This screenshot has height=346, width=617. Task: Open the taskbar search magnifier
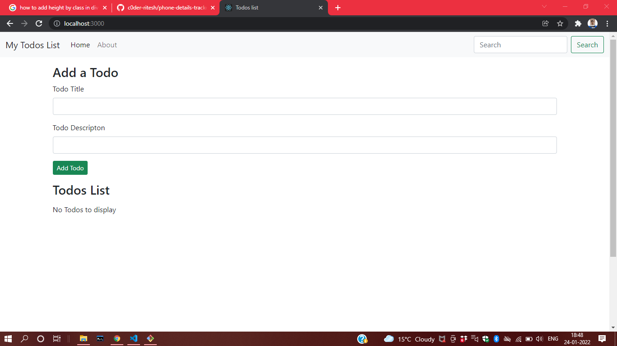24,339
